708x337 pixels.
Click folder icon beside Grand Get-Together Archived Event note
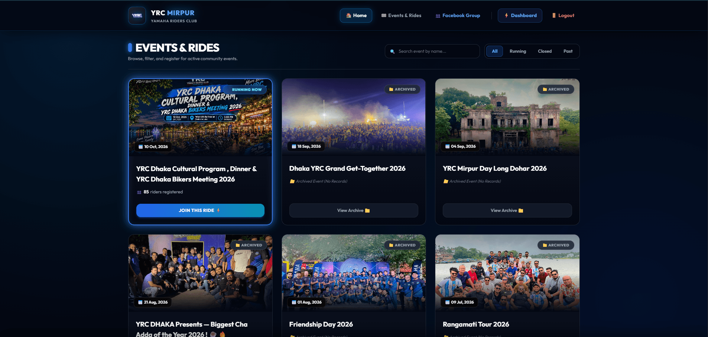tap(292, 181)
